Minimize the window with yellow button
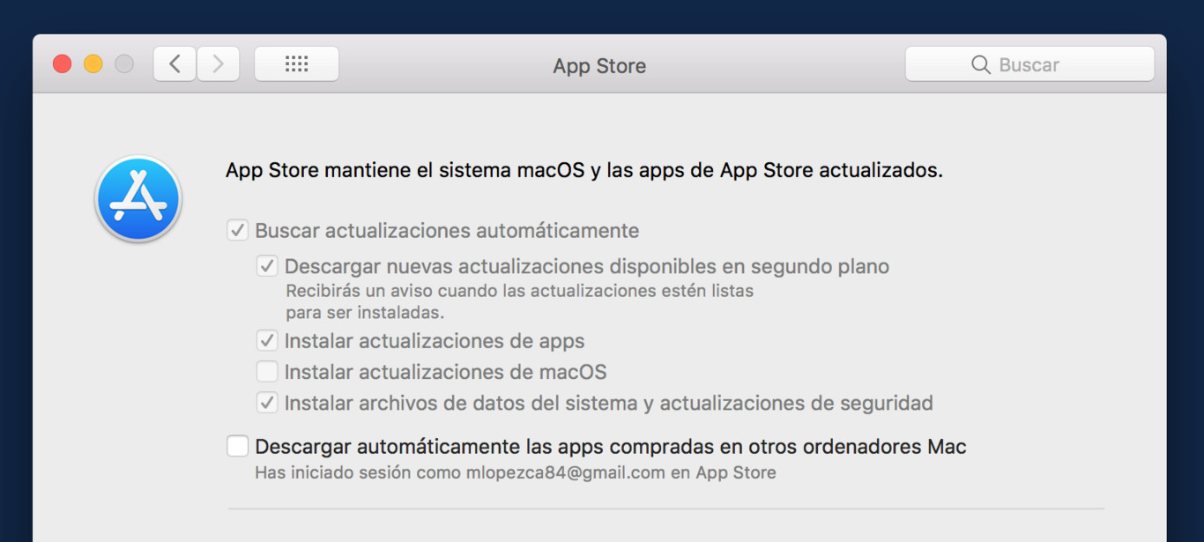The image size is (1204, 542). point(93,64)
